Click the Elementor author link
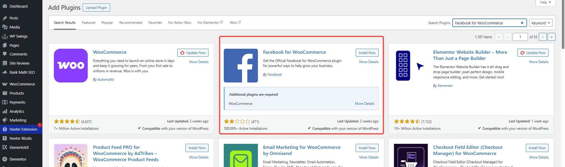Screen dimensions: 565x167 point(445,86)
